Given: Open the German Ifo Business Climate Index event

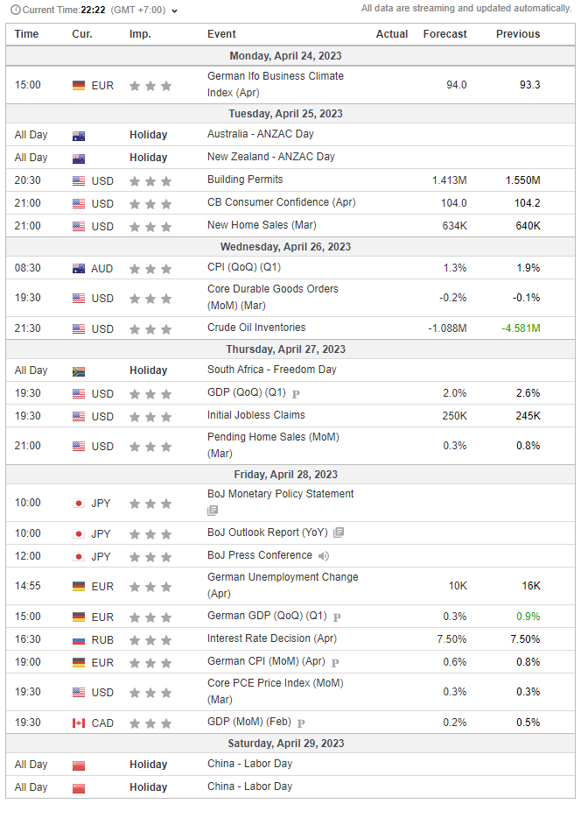Looking at the screenshot, I should coord(276,84).
